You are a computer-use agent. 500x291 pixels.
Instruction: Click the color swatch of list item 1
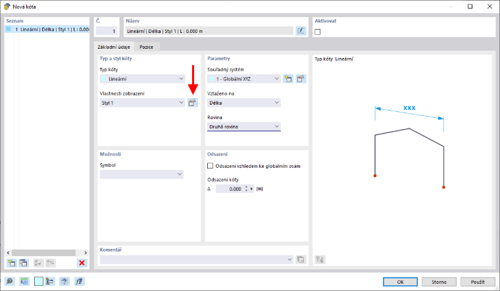[x=9, y=29]
